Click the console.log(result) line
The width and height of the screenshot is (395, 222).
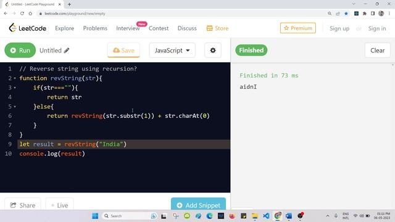point(52,154)
